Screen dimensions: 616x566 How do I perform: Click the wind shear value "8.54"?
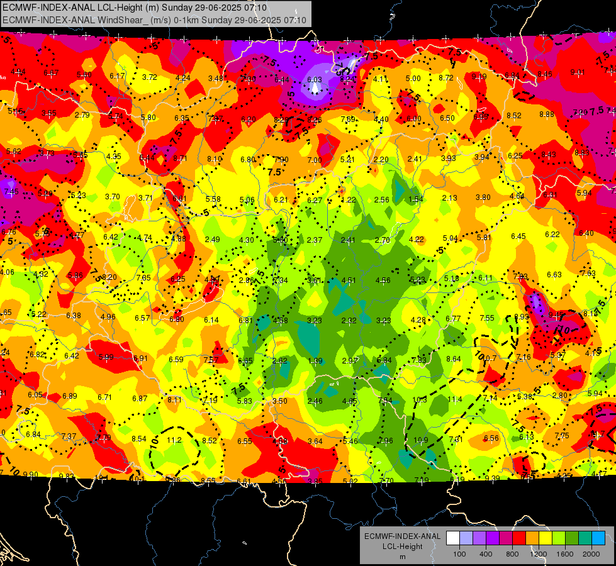pos(139,439)
